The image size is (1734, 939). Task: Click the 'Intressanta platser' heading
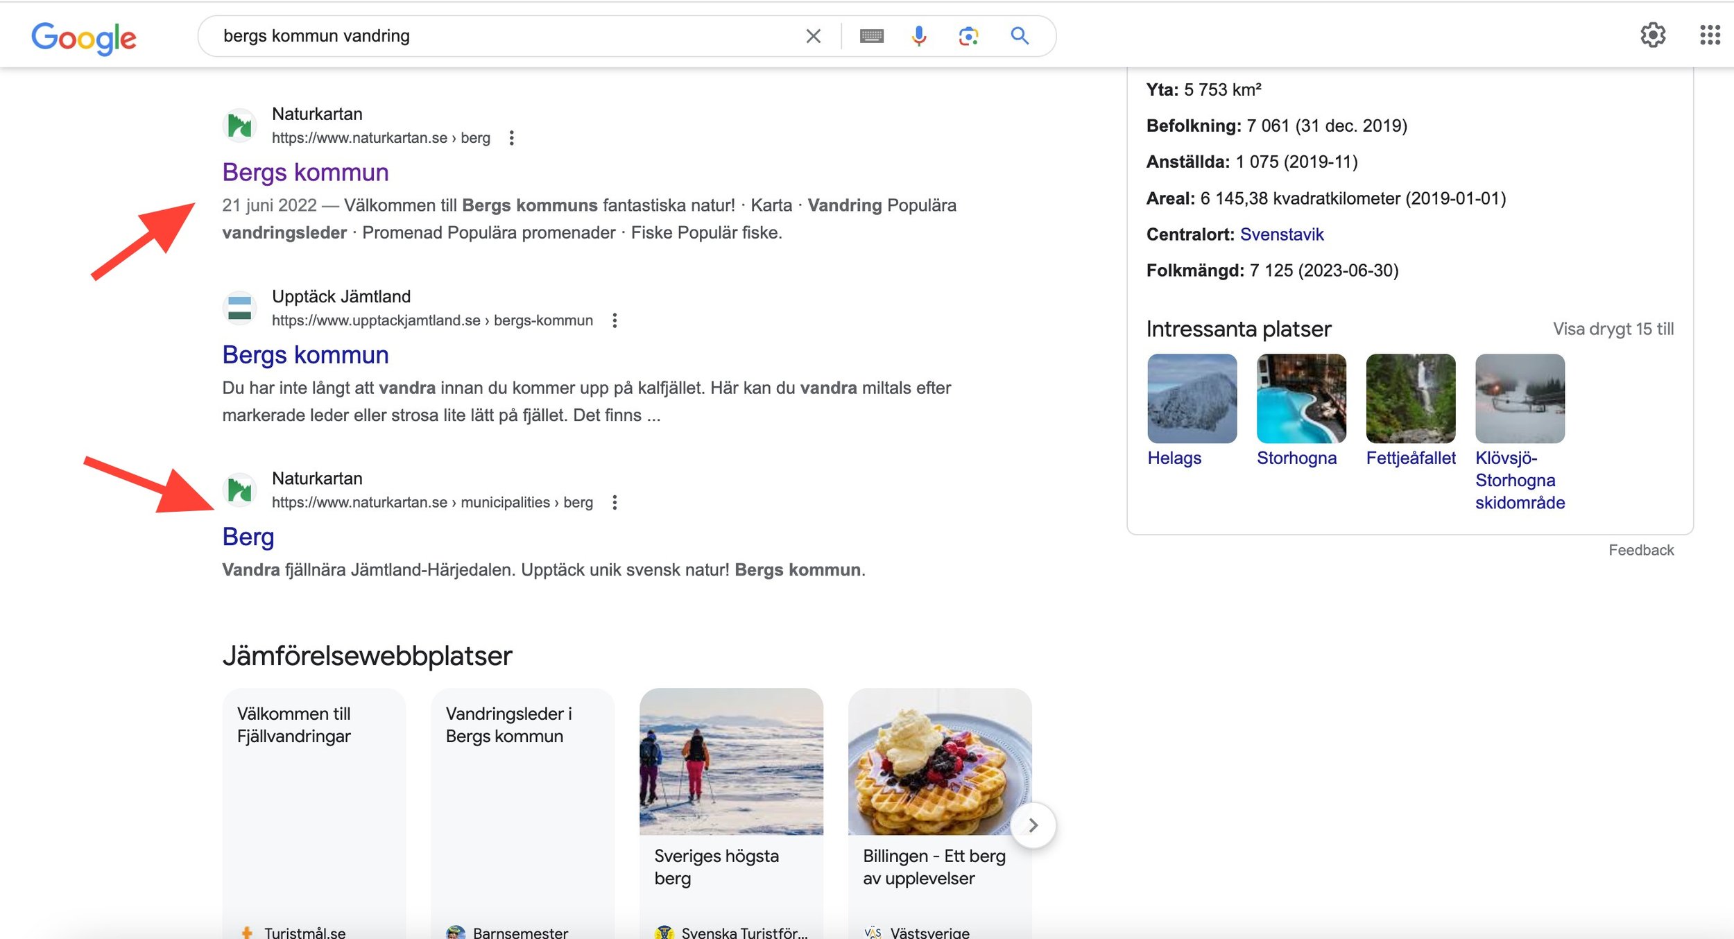pyautogui.click(x=1239, y=329)
